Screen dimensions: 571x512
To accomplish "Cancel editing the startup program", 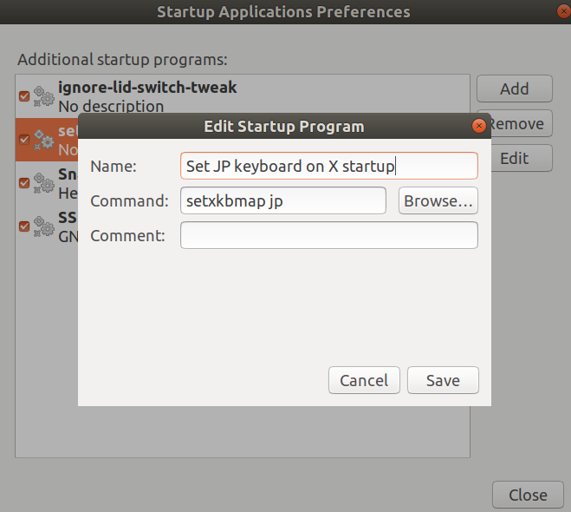I will (364, 380).
